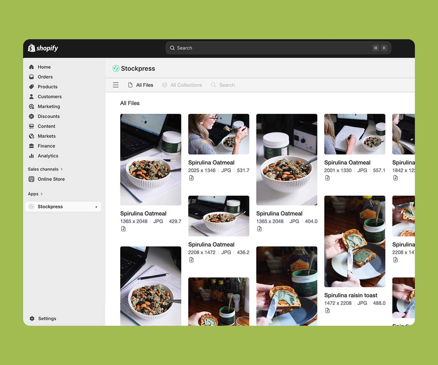Click the Shopify logo
The image size is (438, 365).
tap(43, 48)
